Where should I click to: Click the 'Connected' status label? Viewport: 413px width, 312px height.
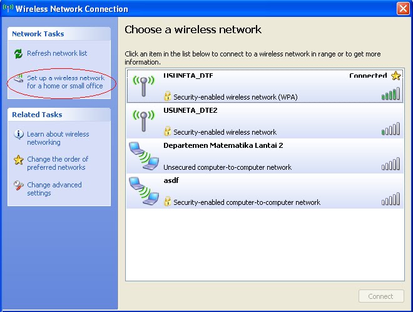(368, 76)
